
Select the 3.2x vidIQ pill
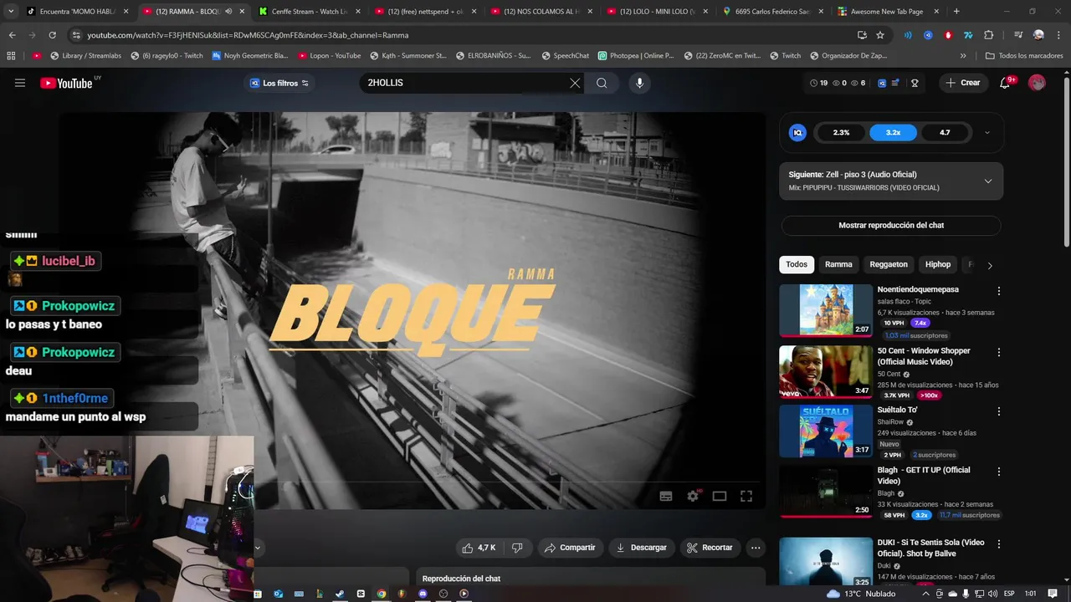click(x=893, y=132)
